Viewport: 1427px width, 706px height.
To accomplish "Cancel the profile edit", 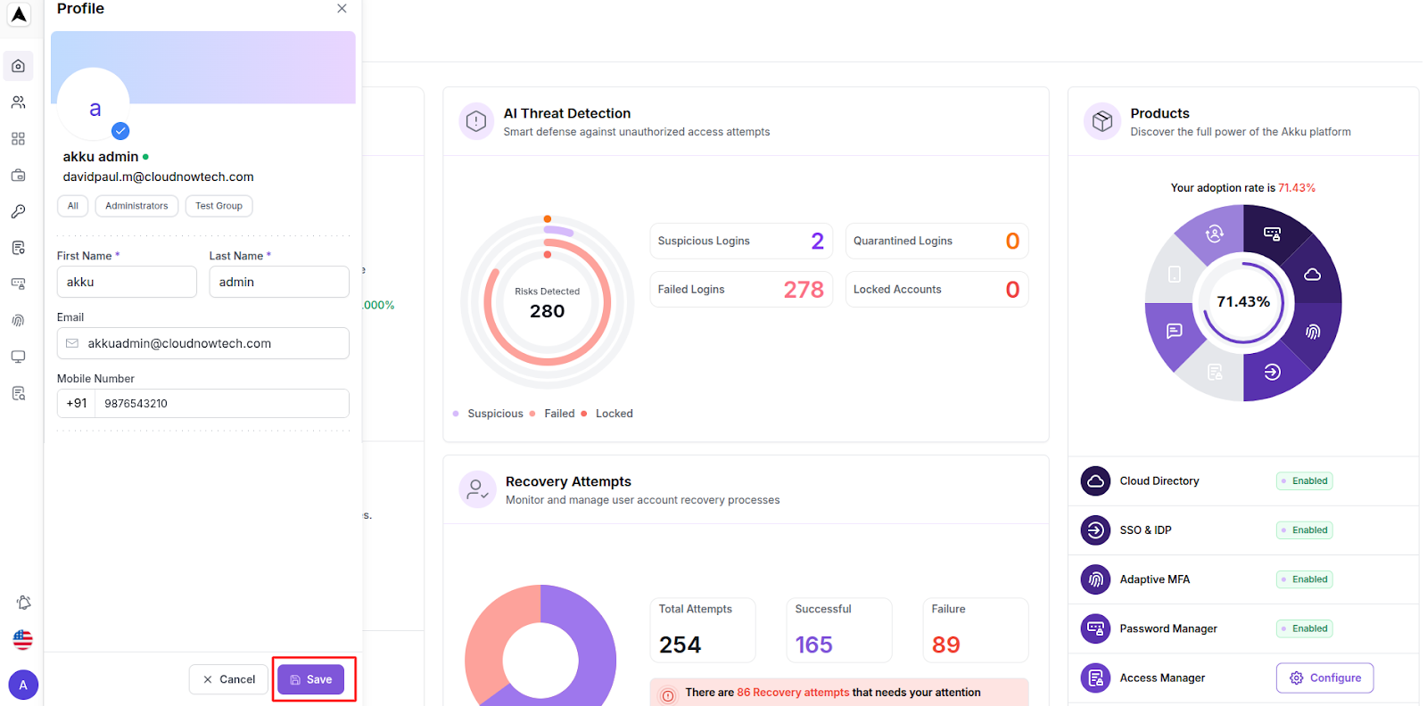I will pos(228,679).
